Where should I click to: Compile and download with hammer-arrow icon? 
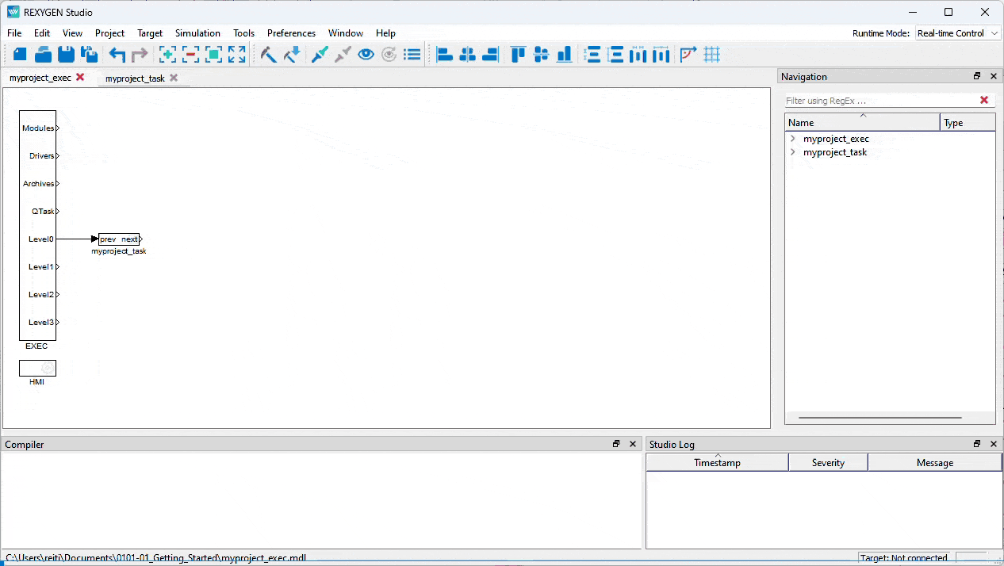click(x=292, y=55)
